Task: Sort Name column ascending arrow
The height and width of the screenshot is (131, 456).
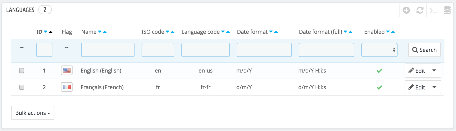Action: point(105,32)
